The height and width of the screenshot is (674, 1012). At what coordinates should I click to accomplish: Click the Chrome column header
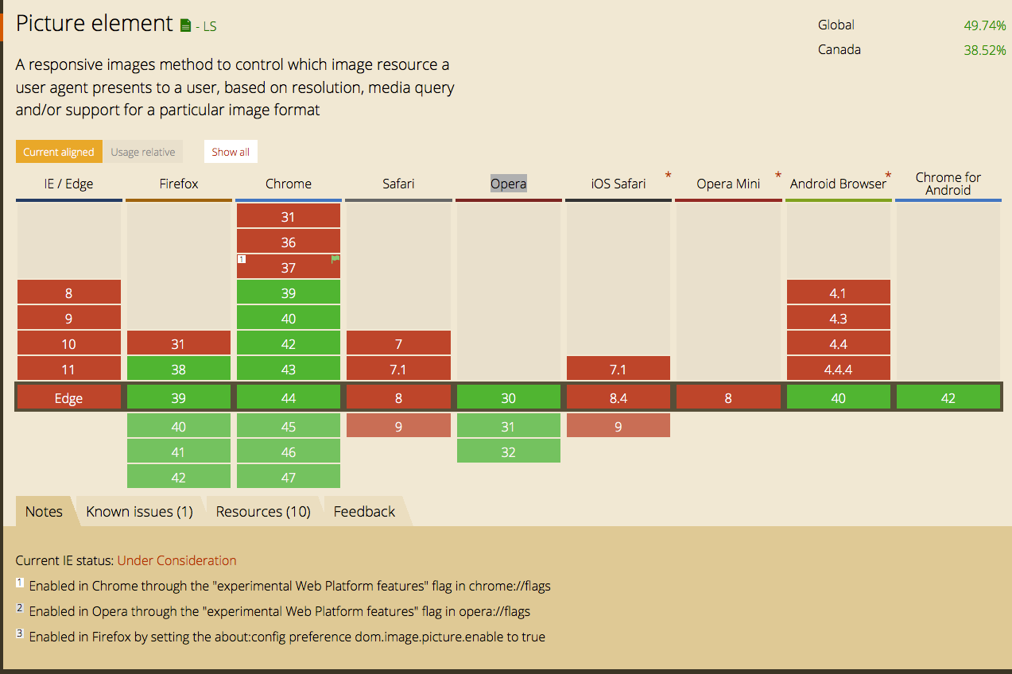click(x=289, y=184)
